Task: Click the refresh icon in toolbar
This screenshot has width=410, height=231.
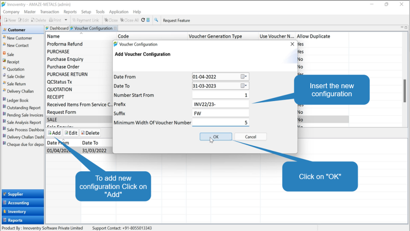Action: [143, 20]
